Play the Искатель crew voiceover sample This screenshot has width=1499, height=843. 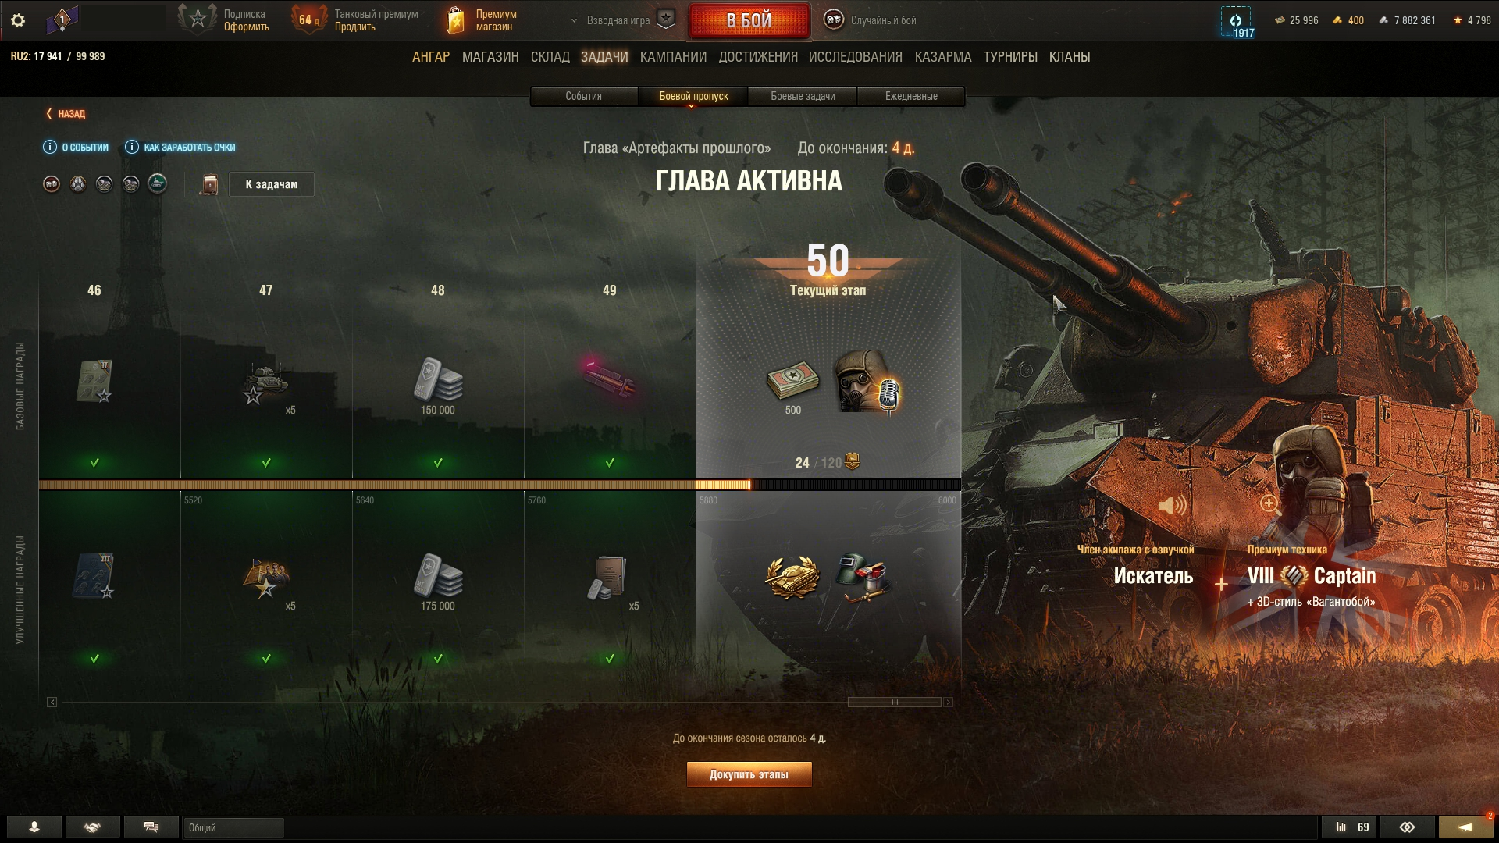1171,505
